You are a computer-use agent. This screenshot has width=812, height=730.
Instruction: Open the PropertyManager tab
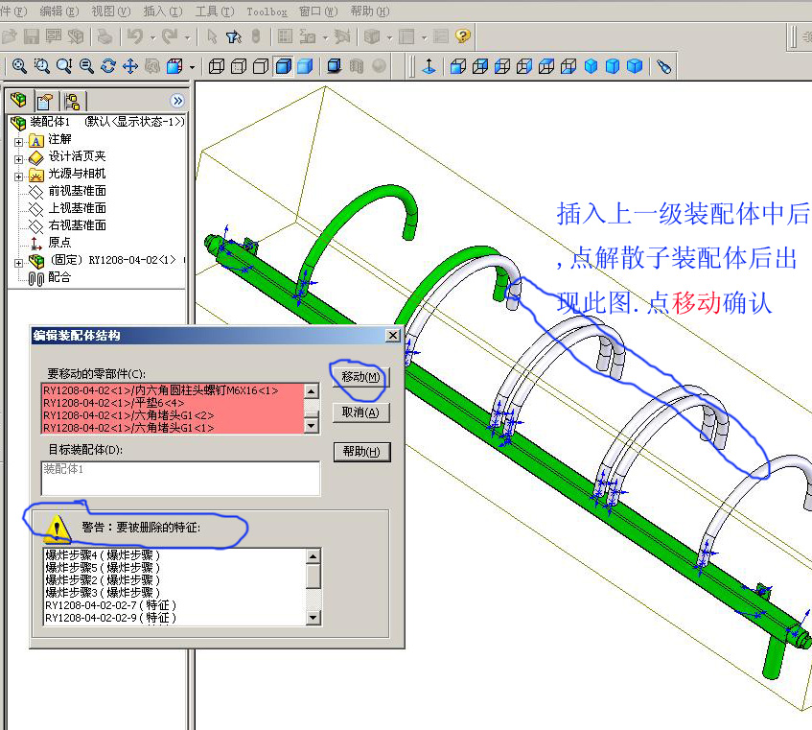(x=46, y=101)
